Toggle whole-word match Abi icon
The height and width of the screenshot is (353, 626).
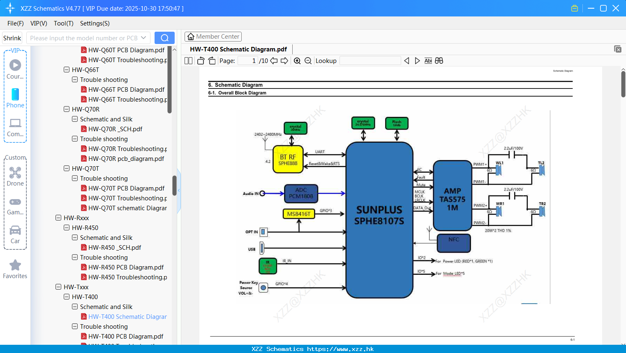pyautogui.click(x=428, y=61)
